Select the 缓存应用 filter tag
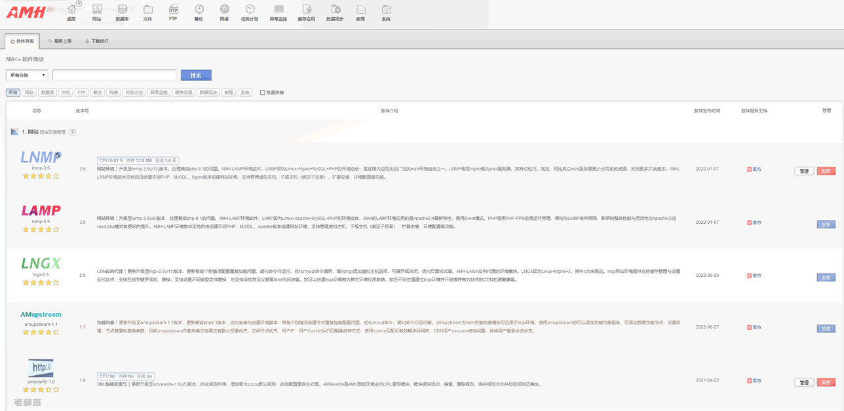This screenshot has height=411, width=844. click(183, 93)
